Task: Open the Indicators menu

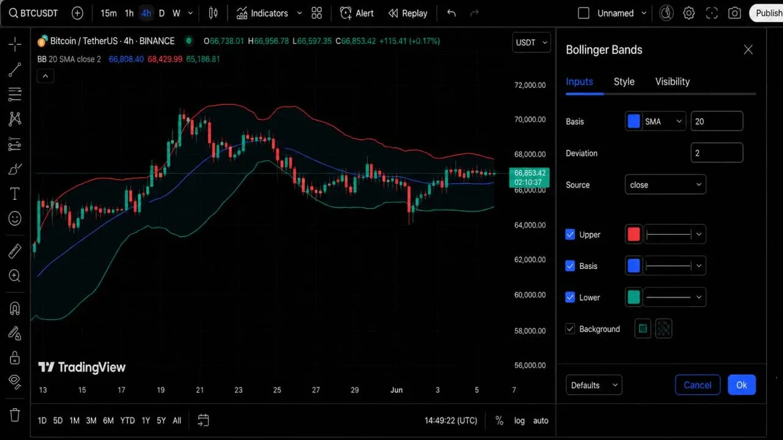Action: [x=262, y=13]
